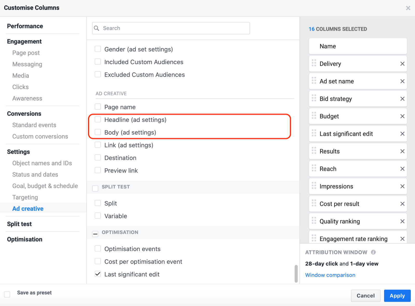
Task: Remove the Cost per result column
Action: pos(402,204)
